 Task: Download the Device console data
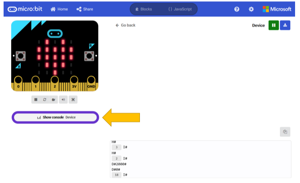point(285,25)
